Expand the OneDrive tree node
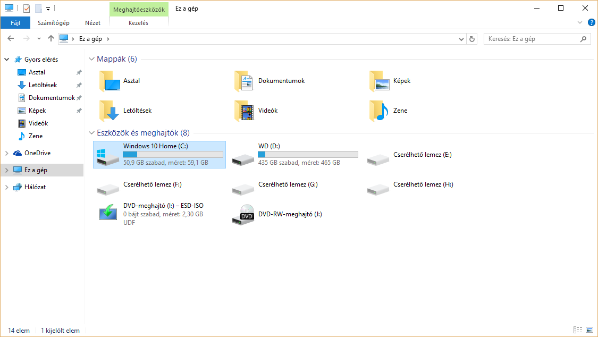Screen dimensions: 598x337 [x=7, y=153]
